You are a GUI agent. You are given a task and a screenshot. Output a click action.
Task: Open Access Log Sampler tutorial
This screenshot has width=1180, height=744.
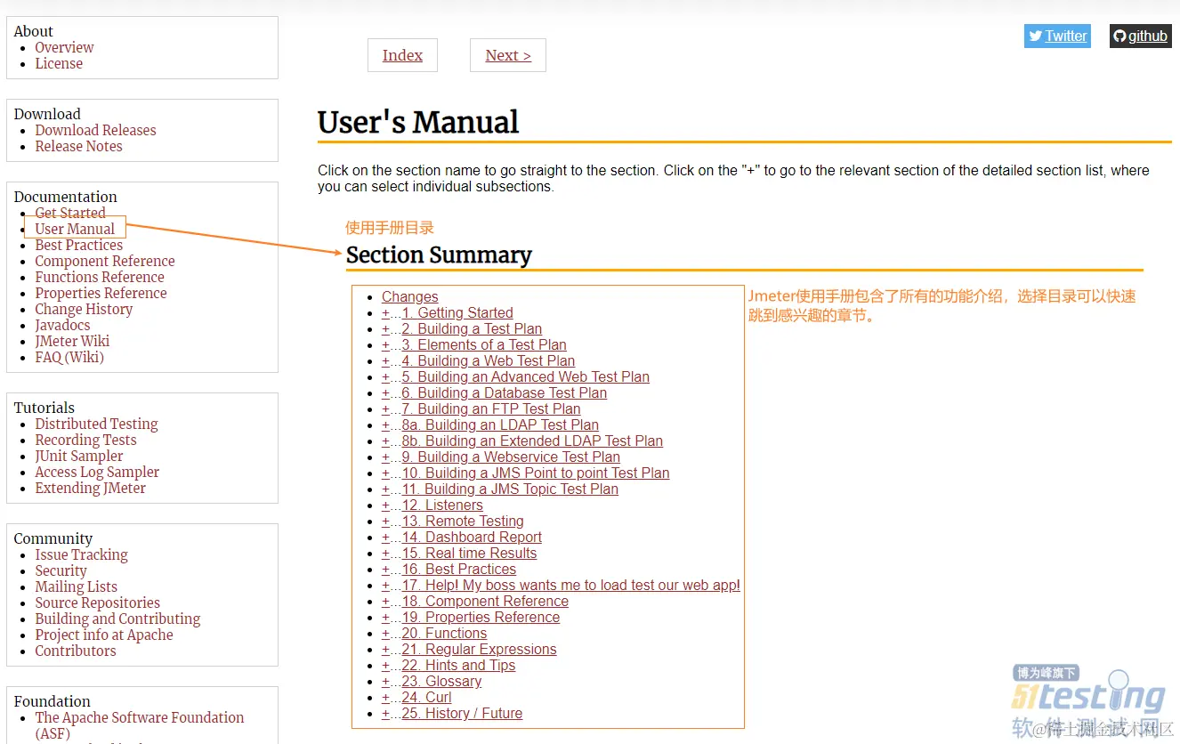click(97, 473)
